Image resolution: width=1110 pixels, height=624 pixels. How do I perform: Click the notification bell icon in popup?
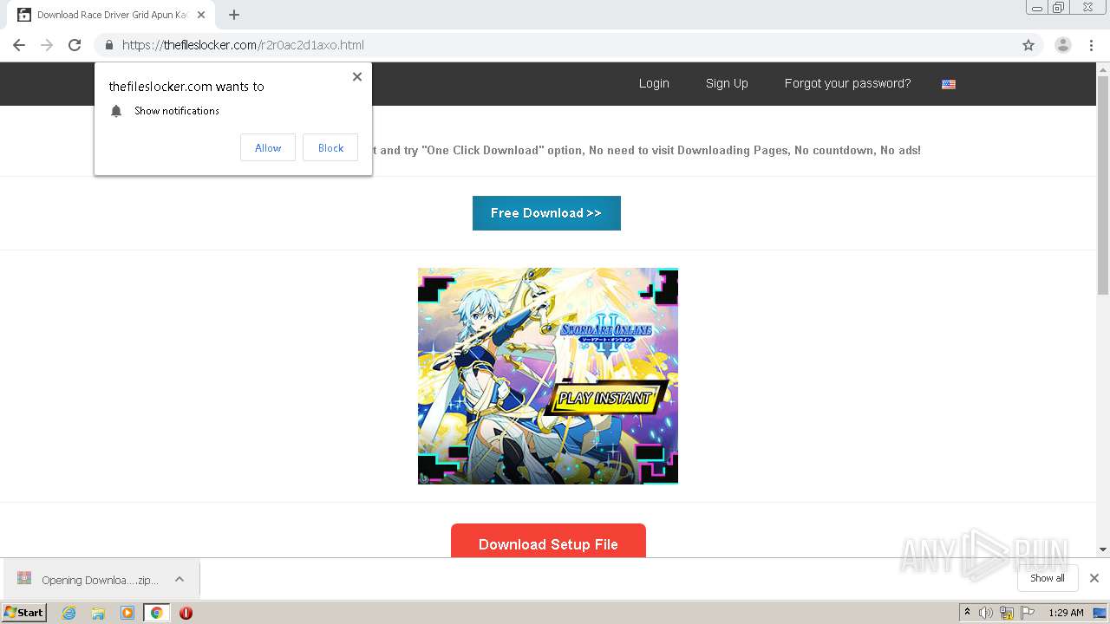pos(116,111)
